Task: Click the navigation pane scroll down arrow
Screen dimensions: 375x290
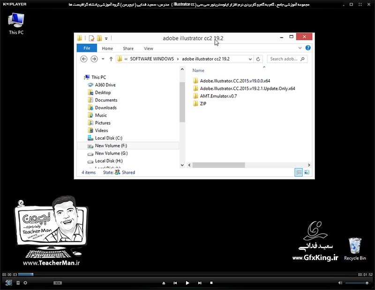Action: click(182, 165)
